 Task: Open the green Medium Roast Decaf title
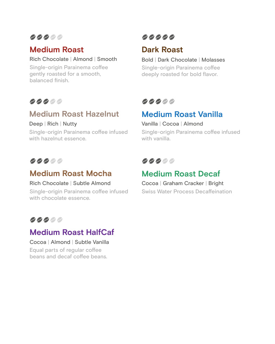(181, 174)
